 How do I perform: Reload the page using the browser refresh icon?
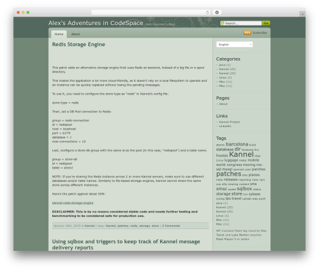(207, 12)
